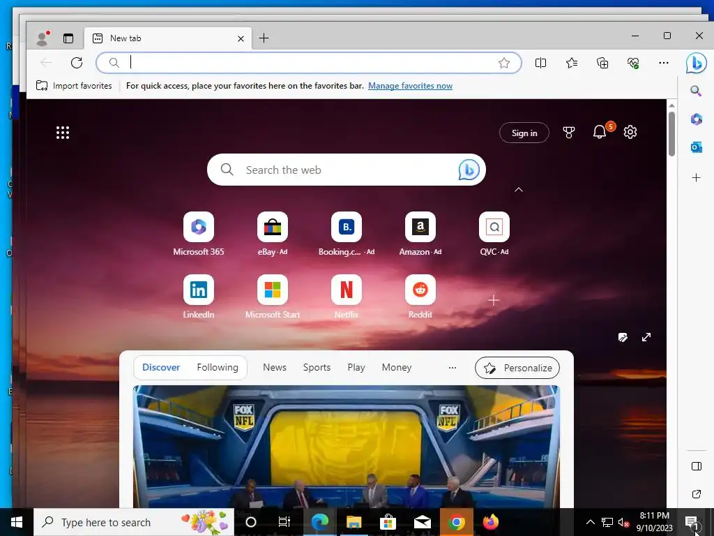
Task: Open Reddit quick link
Action: pos(420,297)
